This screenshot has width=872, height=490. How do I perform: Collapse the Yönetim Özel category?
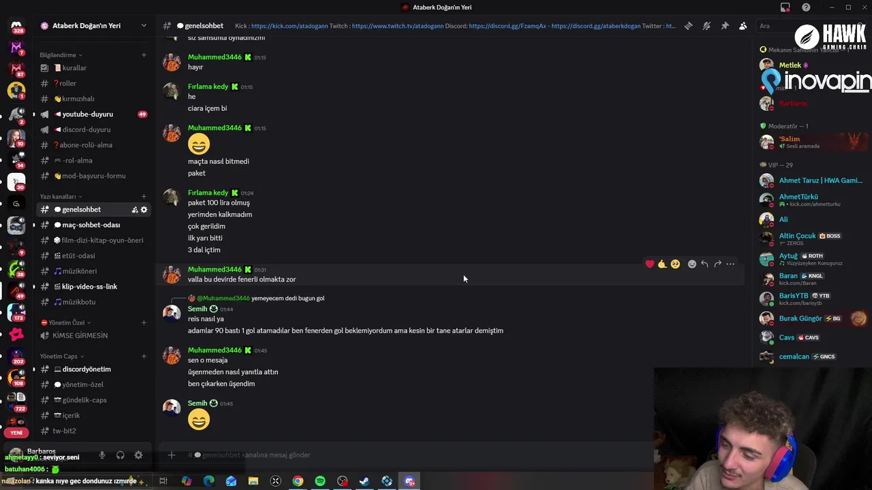[x=66, y=323]
